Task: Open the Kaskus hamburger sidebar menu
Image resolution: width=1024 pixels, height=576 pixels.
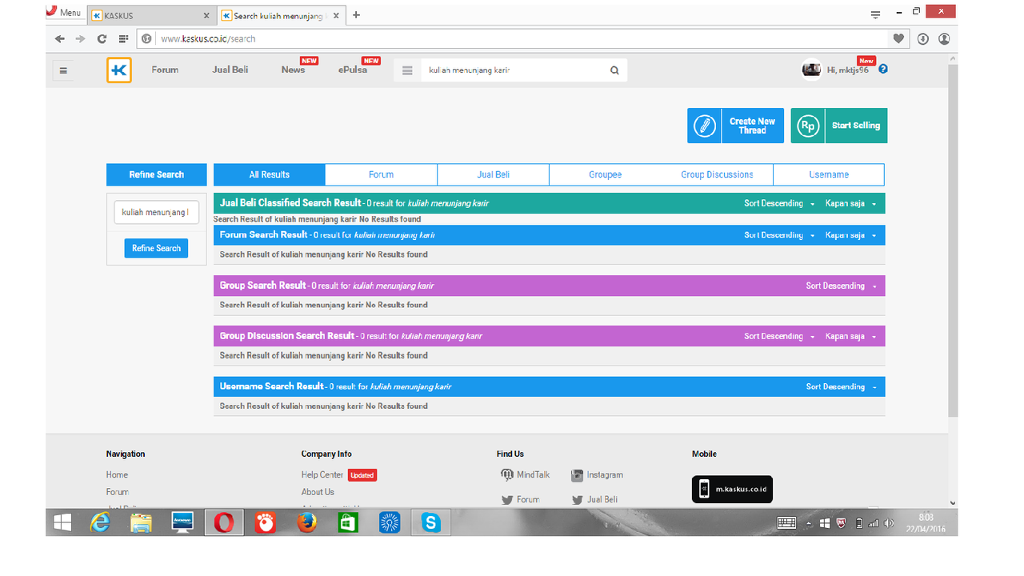Action: pos(63,70)
